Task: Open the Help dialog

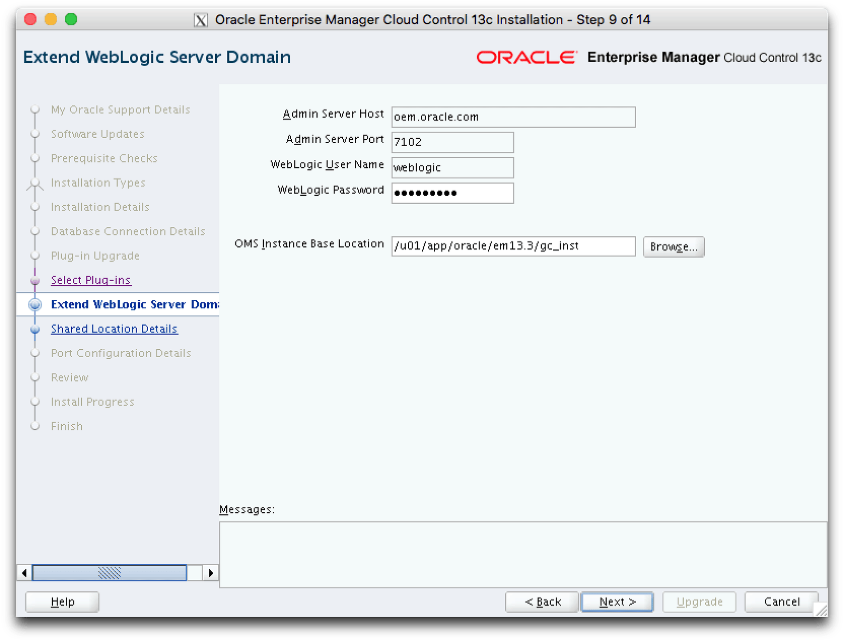Action: [x=62, y=602]
